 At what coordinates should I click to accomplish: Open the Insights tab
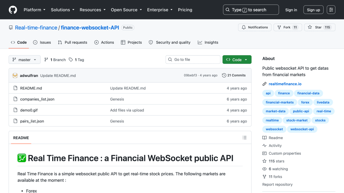[208, 42]
